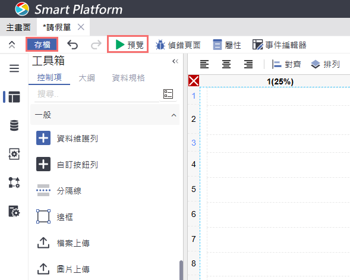Image resolution: width=350 pixels, height=280 pixels.
Task: Click the red X grid corner box
Action: tap(194, 81)
